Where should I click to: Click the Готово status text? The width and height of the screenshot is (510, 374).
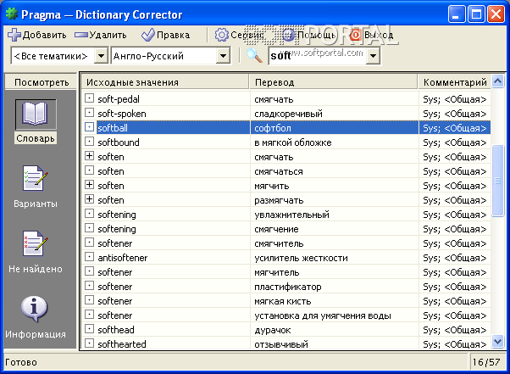[x=21, y=362]
